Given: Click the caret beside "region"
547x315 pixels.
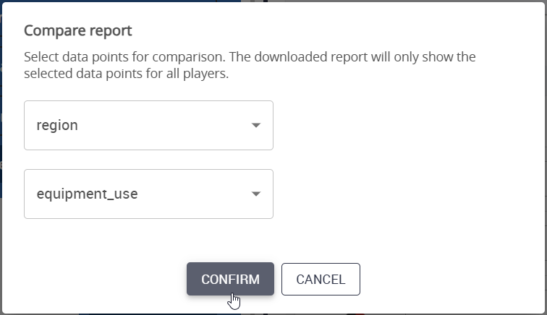Looking at the screenshot, I should click(x=255, y=126).
